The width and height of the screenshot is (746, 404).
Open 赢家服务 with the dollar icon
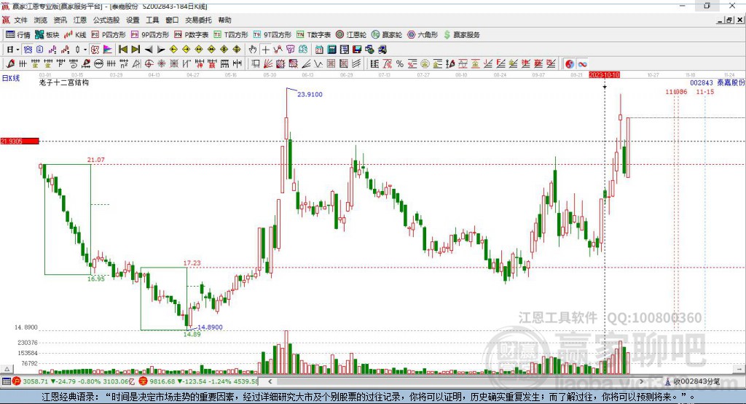461,35
